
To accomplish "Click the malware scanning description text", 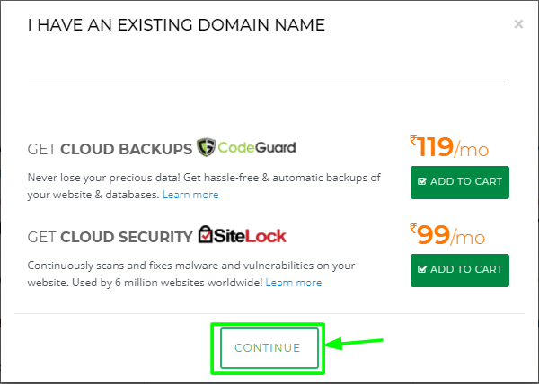I will pyautogui.click(x=191, y=274).
